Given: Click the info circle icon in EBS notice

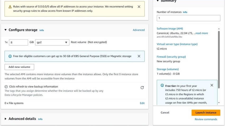Looking at the screenshot, I should tap(10, 56).
